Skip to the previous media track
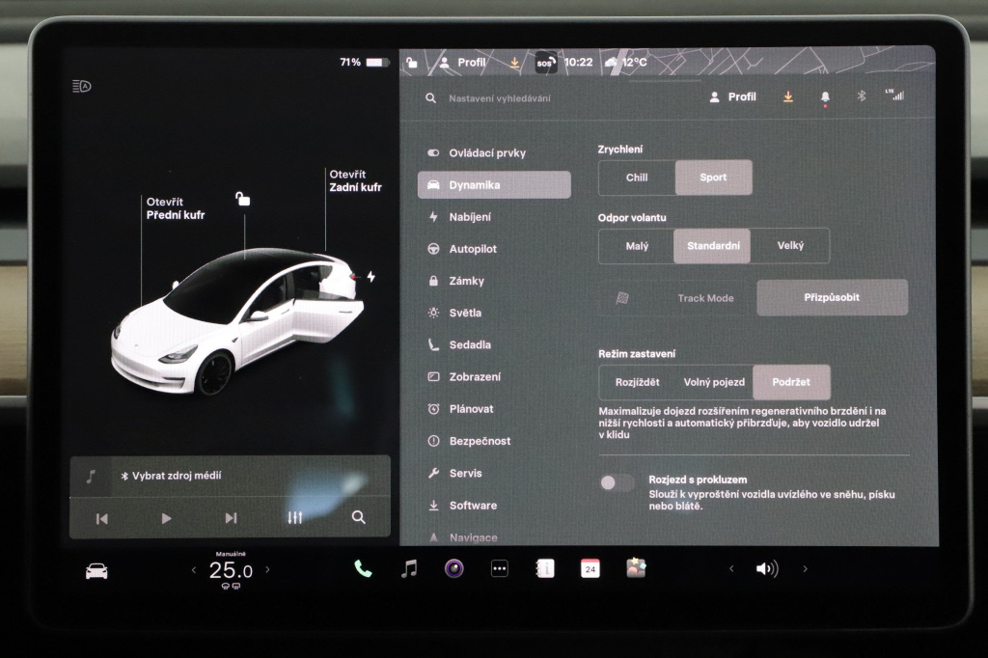 (102, 519)
